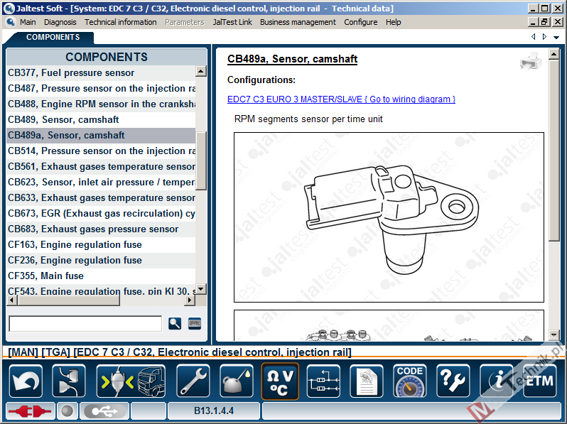Click the back arrow toolbar icon
The image size is (567, 424).
point(26,381)
